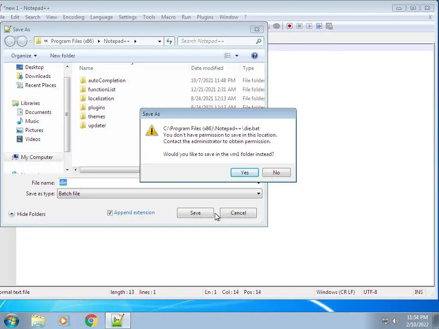This screenshot has width=439, height=329.
Task: Select My Computer in navigation pane
Action: click(x=33, y=157)
